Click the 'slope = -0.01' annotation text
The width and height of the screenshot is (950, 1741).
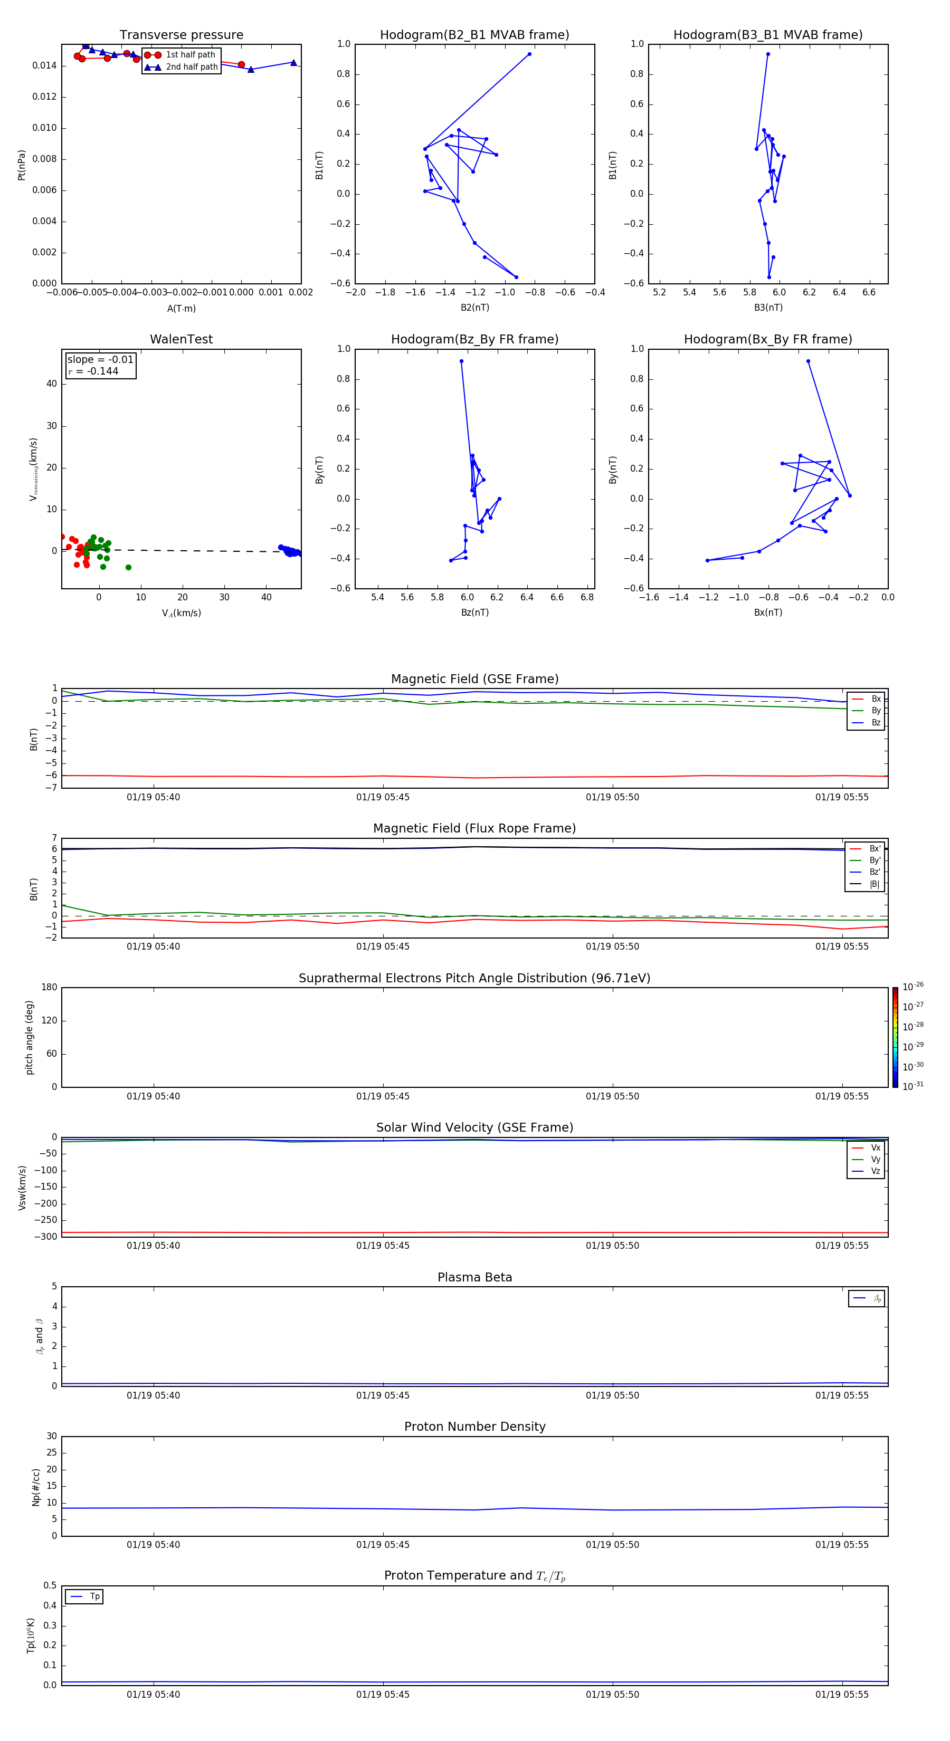click(x=101, y=360)
